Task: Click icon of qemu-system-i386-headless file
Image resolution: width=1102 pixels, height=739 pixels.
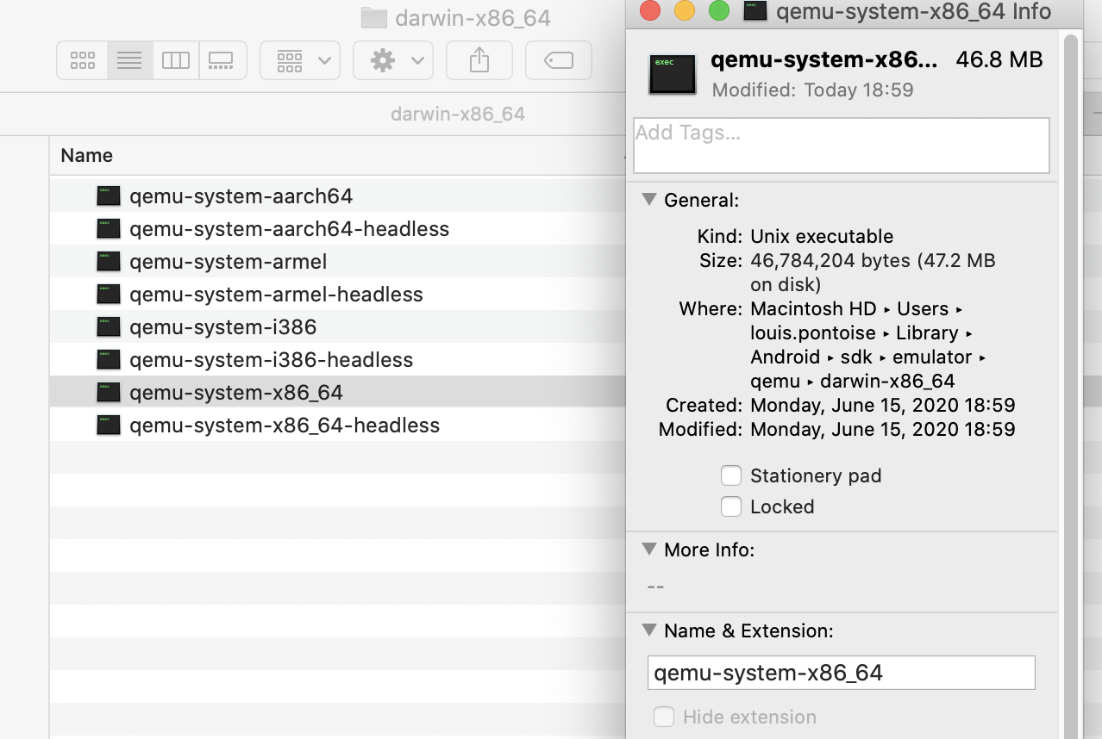Action: (x=109, y=360)
